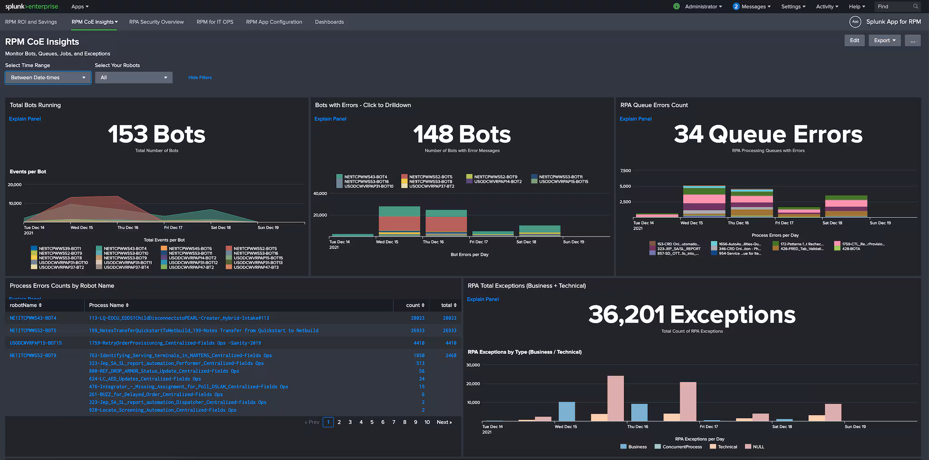Click the Hide Filters link
Screen dimensions: 929x460
pos(200,78)
